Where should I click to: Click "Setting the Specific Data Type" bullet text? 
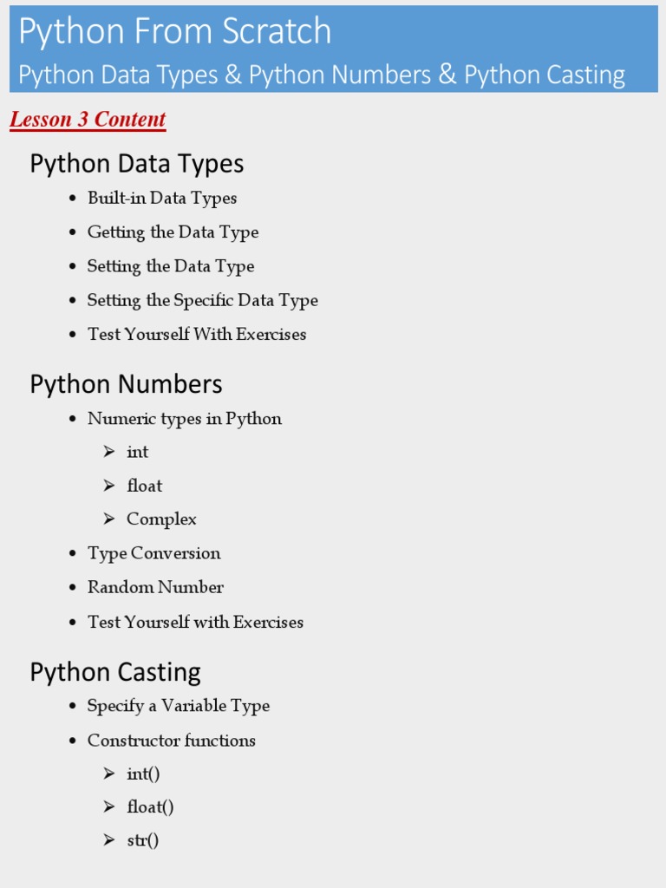[202, 300]
